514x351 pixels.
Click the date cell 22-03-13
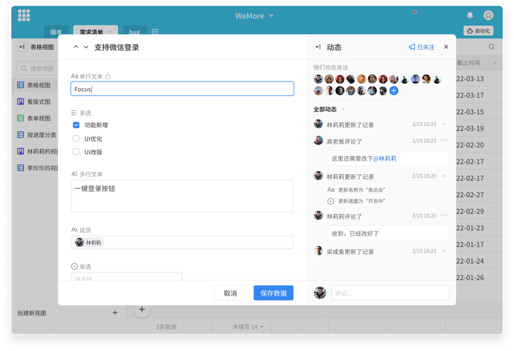tap(470, 79)
